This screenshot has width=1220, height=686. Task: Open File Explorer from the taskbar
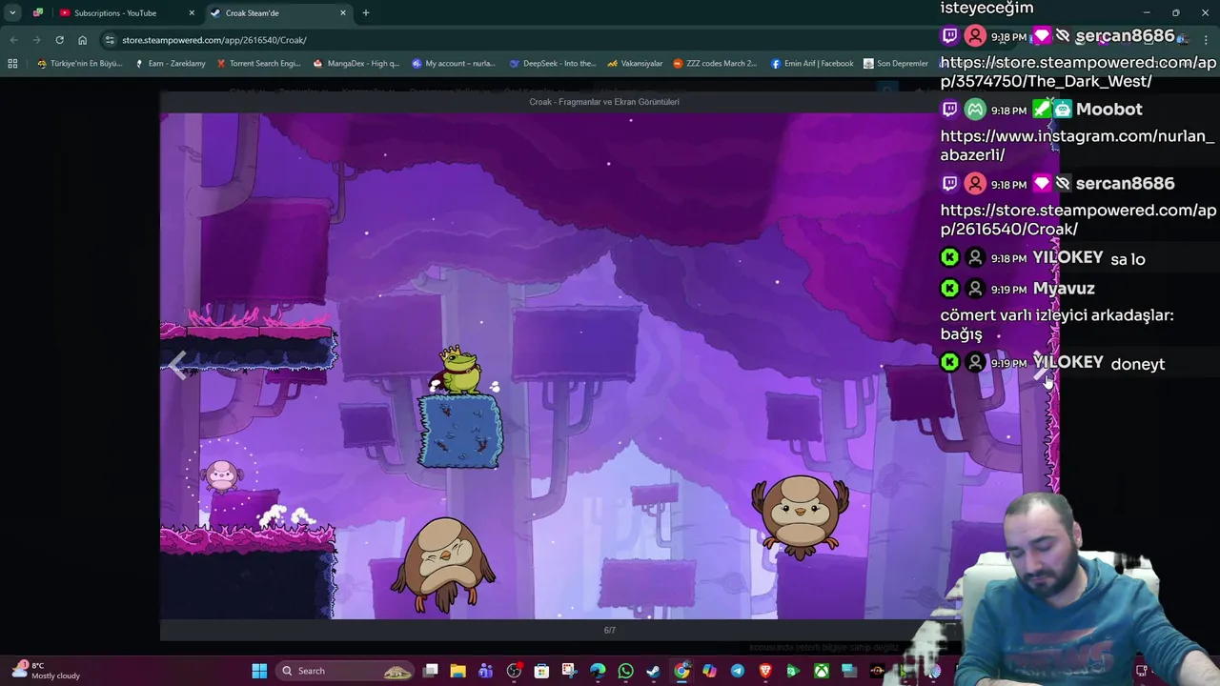[458, 671]
